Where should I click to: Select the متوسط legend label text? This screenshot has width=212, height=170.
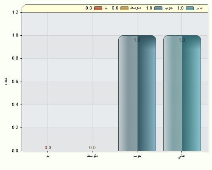136,8
